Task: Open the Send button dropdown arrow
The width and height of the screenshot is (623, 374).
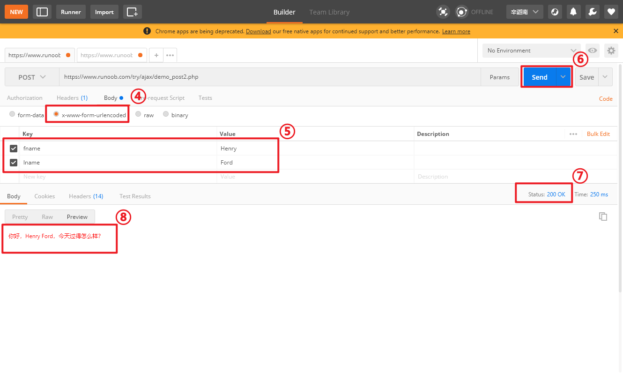Action: click(x=563, y=77)
